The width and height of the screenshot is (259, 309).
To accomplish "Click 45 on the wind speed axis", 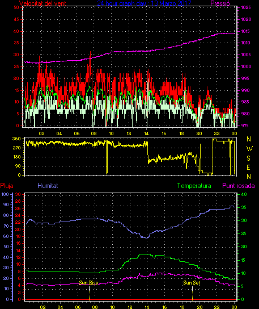I will [16, 19].
